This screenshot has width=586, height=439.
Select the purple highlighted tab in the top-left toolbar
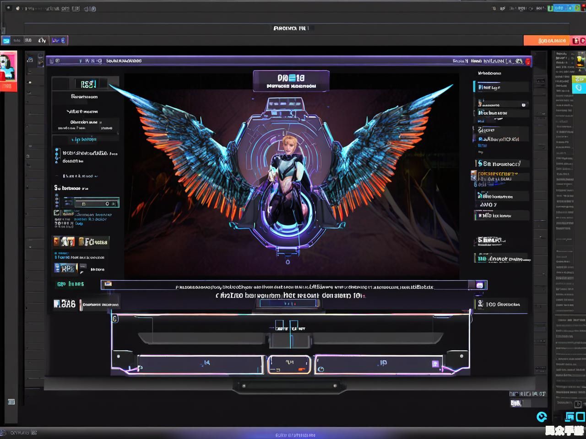click(59, 40)
